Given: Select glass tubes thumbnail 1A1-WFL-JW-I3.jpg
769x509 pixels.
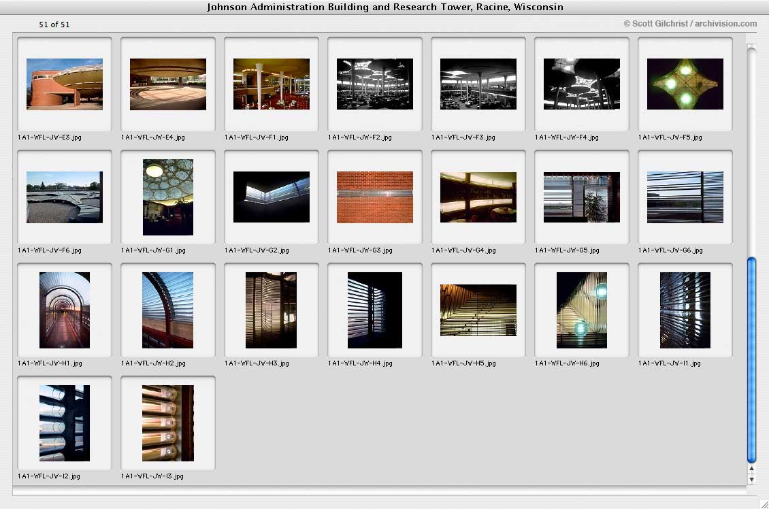Looking at the screenshot, I should [x=168, y=423].
